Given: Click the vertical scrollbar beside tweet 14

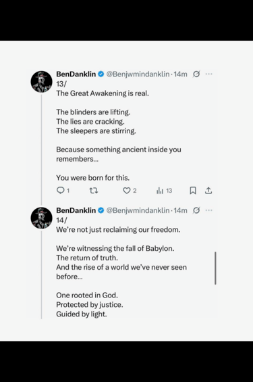Looking at the screenshot, I should [x=216, y=268].
